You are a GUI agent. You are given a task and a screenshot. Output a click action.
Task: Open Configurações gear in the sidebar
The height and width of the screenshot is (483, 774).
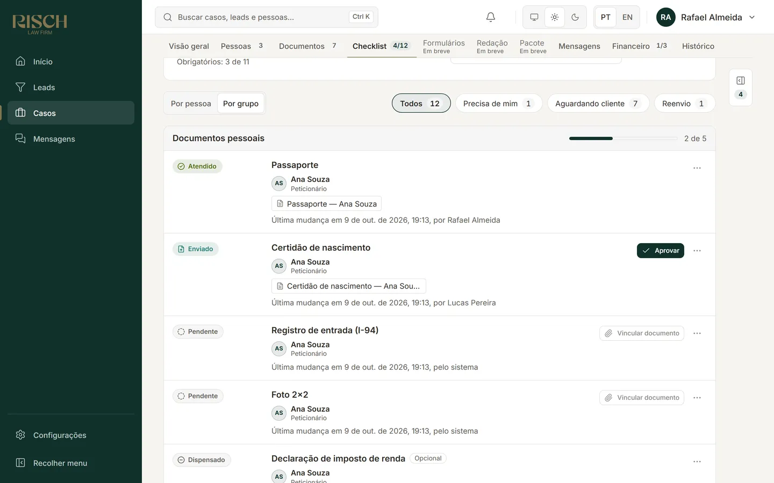pos(71,435)
